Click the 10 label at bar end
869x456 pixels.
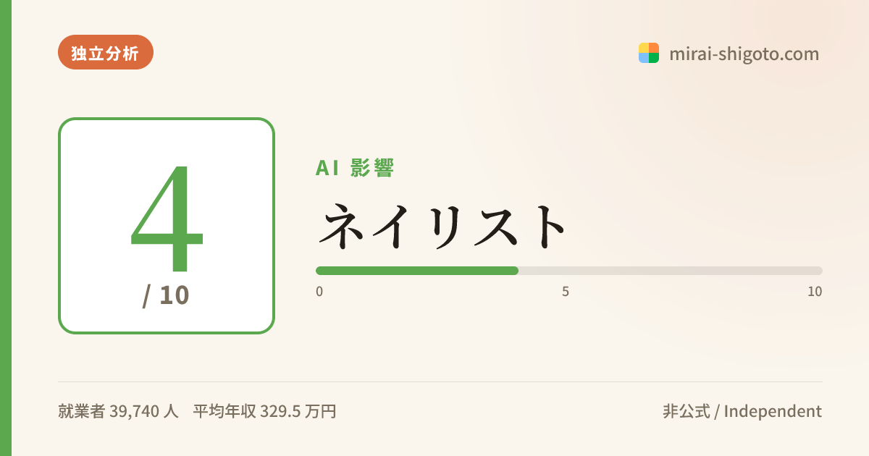coord(815,292)
